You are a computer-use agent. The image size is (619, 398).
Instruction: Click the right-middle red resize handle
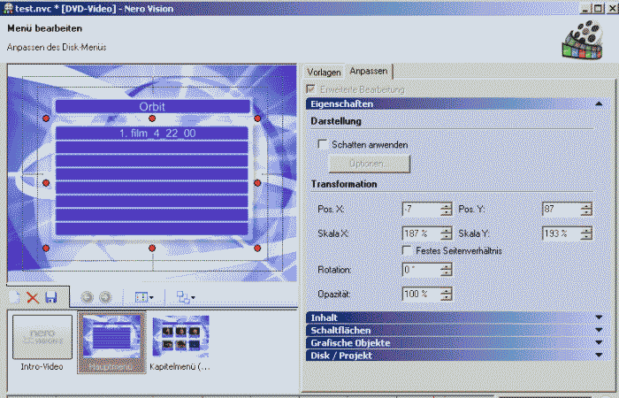click(257, 183)
